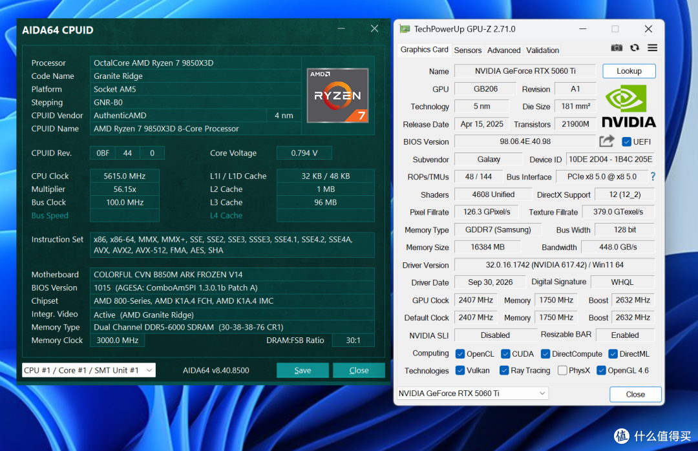The image size is (698, 451).
Task: Click the Memory Type GDDR7 (Samsung) field
Action: pos(498,230)
